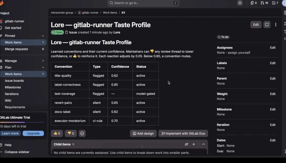The image size is (286, 163).
Task: Edit the Parent field
Action: pos(273,79)
